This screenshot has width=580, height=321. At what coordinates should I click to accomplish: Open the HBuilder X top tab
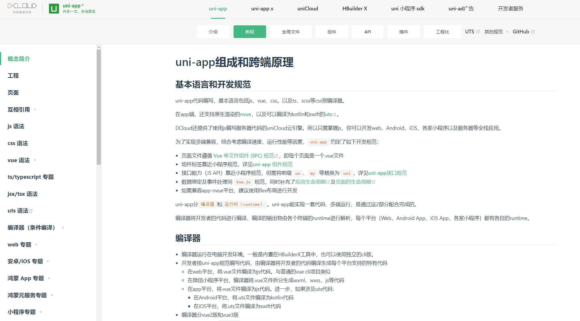355,9
